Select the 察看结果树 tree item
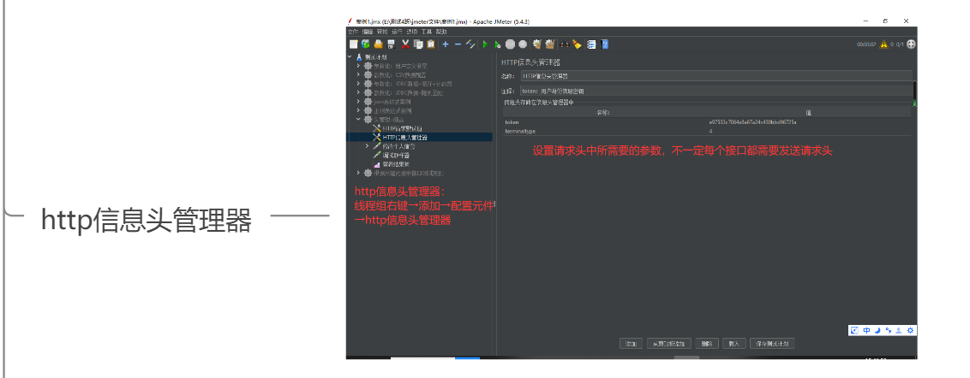This screenshot has width=970, height=378. 396,164
